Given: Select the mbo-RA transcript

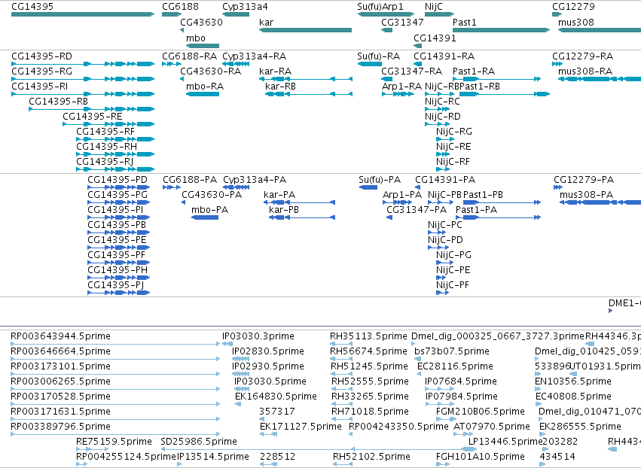Looking at the screenshot, I should click(203, 94).
